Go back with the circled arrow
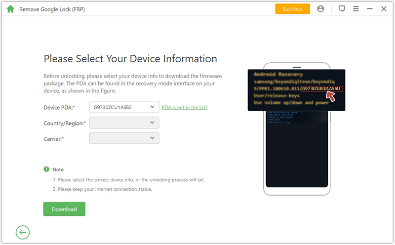The image size is (395, 245). (x=23, y=232)
